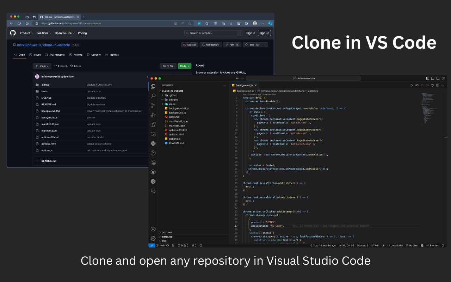
Task: Click the browser address bar URL
Action: point(71,23)
